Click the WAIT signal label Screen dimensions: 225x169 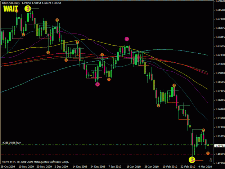tap(11, 9)
